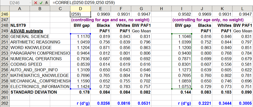
Task: Click cell I246 value 0.9582
Action: [x=182, y=14]
